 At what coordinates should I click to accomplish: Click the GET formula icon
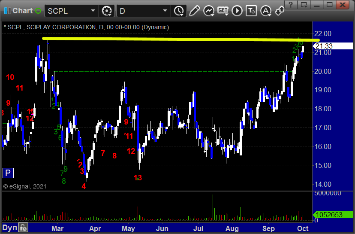[x=223, y=11]
